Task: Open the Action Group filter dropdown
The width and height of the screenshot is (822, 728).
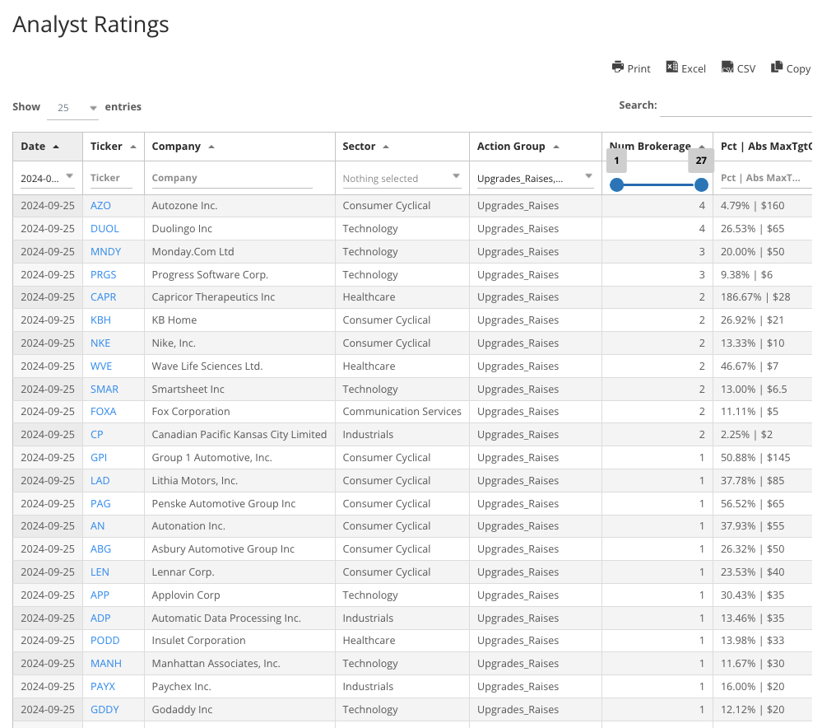Action: (535, 178)
